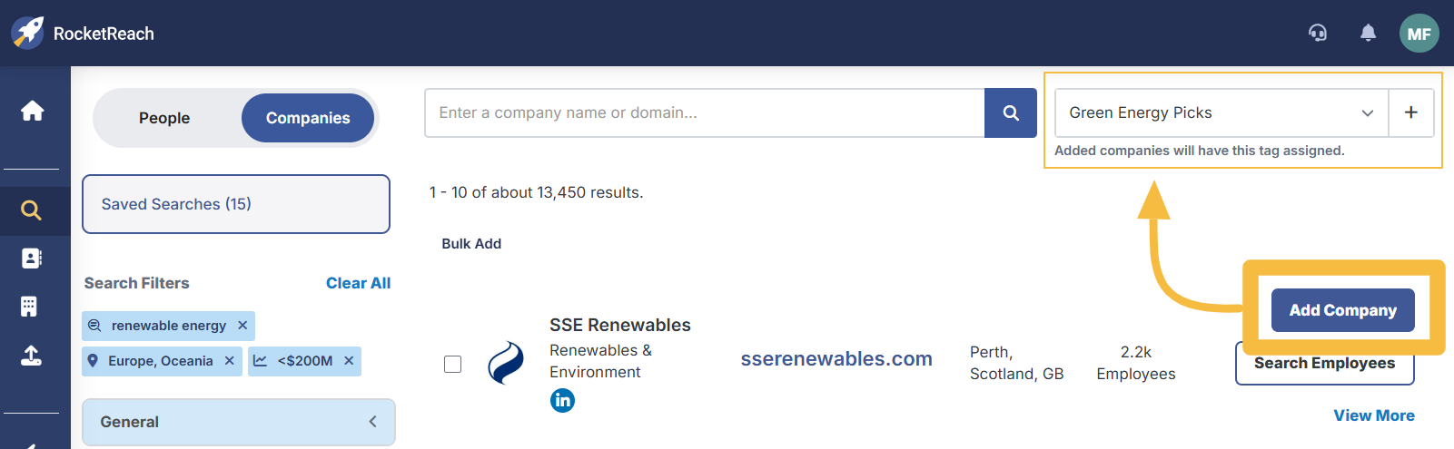The height and width of the screenshot is (449, 1454).
Task: Check the SSE Renewables checkbox
Action: 452,364
